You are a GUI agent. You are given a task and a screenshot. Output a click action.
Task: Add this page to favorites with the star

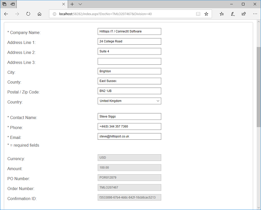coord(206,14)
